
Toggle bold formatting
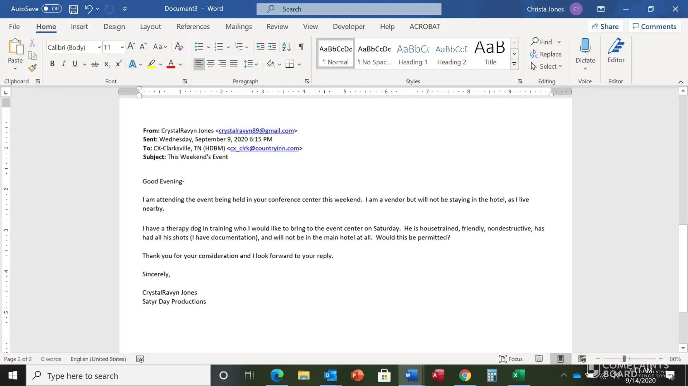52,64
